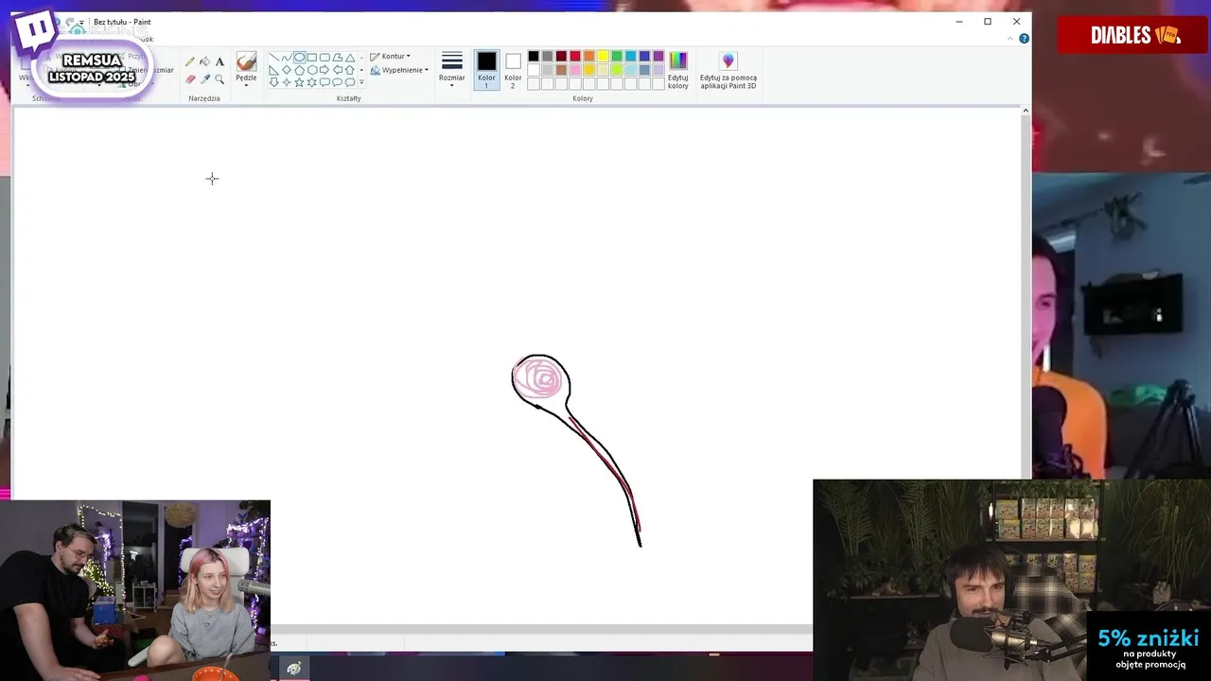1211x681 pixels.
Task: Choose the gold color swatch
Action: [589, 70]
